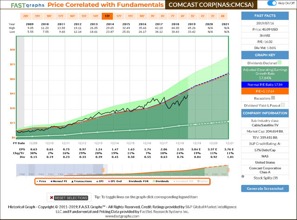Toggle the EPS Ovd legend item
Viewport: 297px width, 220px height.
tap(115, 181)
